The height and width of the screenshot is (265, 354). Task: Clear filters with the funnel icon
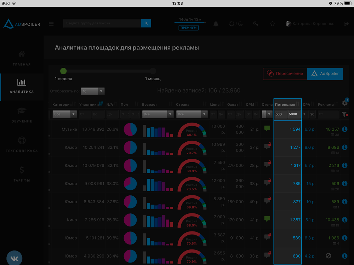[344, 114]
